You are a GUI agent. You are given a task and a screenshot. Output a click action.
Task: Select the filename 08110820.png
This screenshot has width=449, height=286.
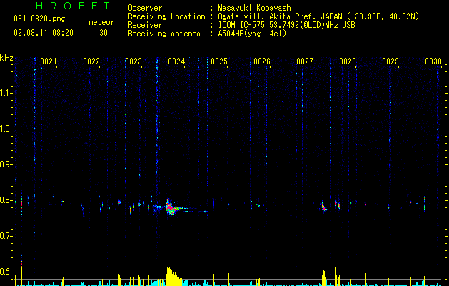(39, 19)
